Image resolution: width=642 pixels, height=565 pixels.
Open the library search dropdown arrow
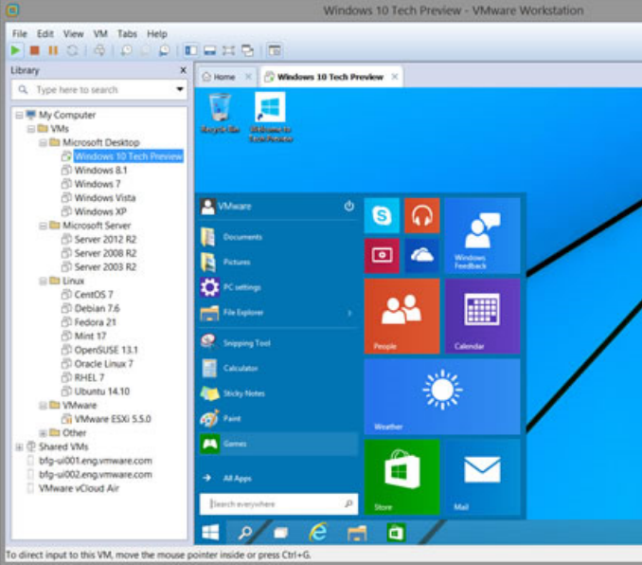pyautogui.click(x=179, y=89)
